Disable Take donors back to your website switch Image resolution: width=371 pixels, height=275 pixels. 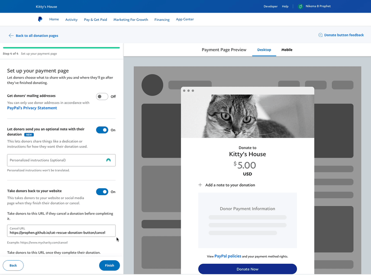pos(102,192)
